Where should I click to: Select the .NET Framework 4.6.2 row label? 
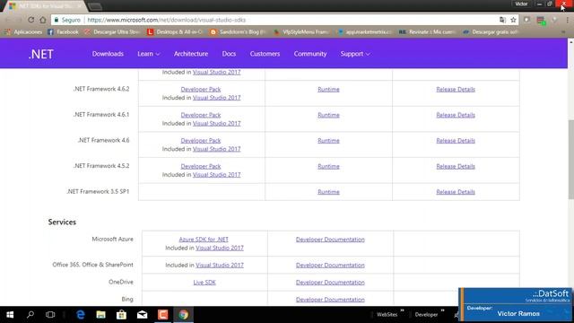tap(101, 89)
